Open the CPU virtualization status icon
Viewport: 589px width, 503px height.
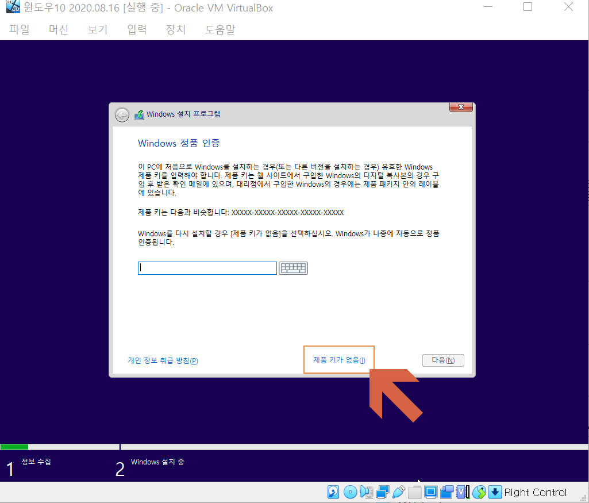pos(463,492)
